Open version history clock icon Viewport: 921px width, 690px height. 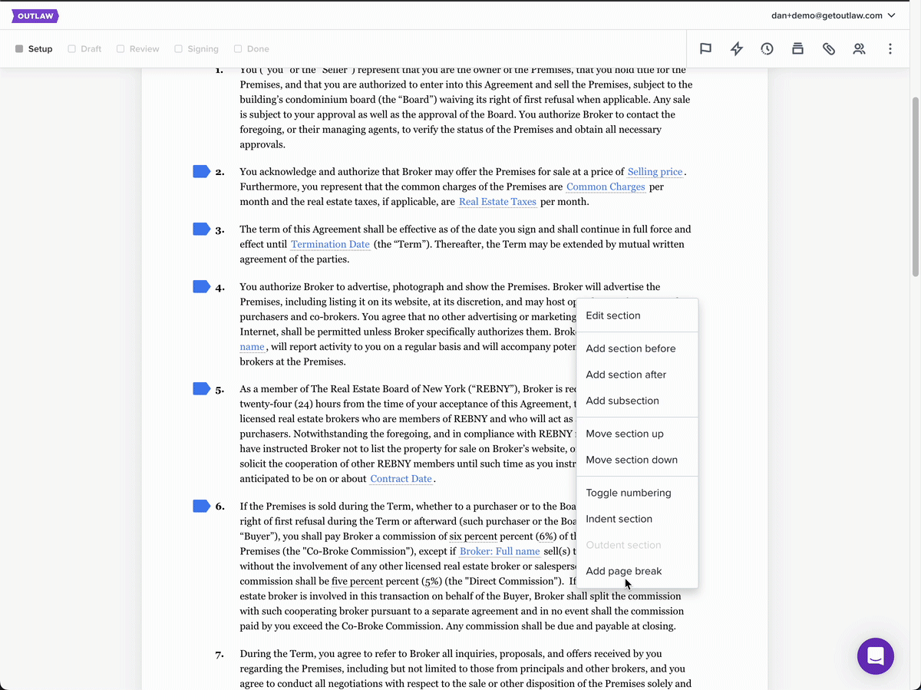(767, 49)
